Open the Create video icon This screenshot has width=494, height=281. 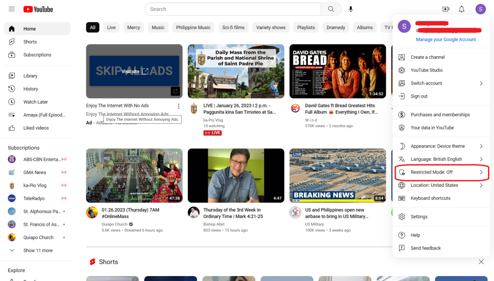click(446, 9)
